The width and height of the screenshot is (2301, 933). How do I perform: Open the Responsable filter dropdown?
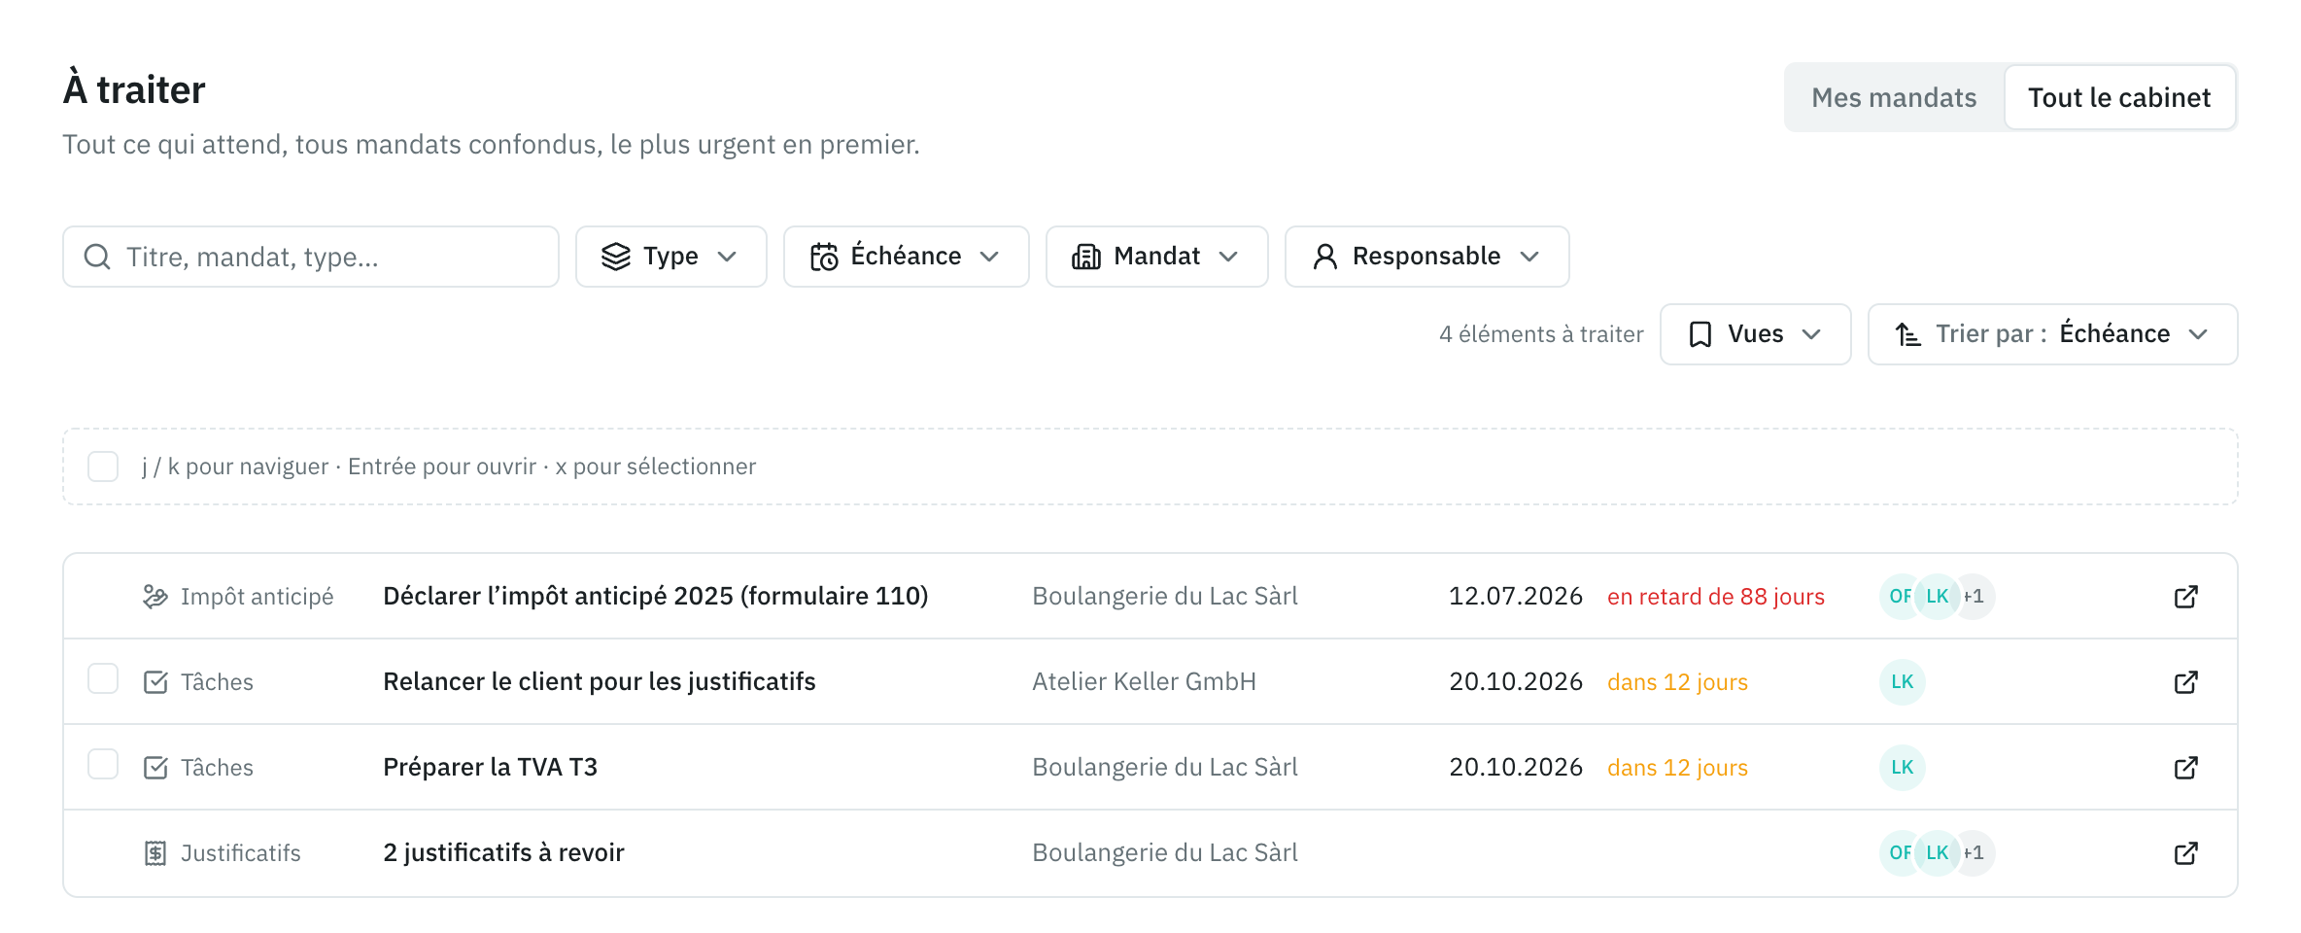1426,257
